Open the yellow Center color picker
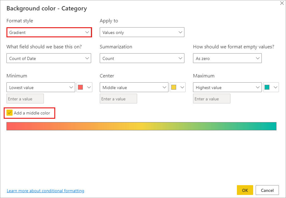Image resolution: width=286 pixels, height=198 pixels. tap(177, 87)
